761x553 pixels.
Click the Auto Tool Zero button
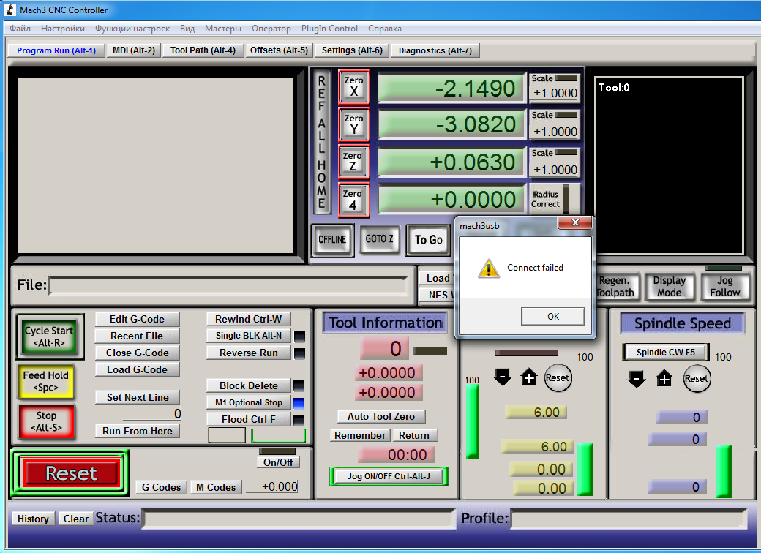click(381, 416)
